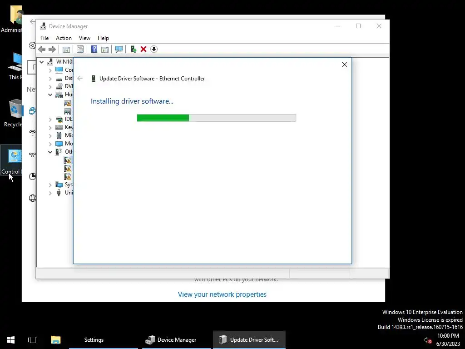Click the Device Manager taskbar button
This screenshot has width=465, height=349.
[x=177, y=340]
